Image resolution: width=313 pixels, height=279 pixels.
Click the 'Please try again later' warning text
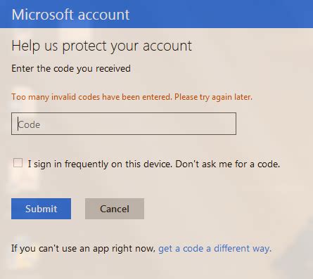tap(213, 97)
